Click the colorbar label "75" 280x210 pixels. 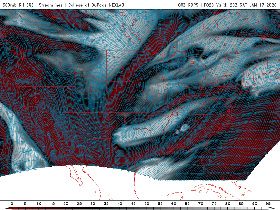pyautogui.click(x=214, y=204)
